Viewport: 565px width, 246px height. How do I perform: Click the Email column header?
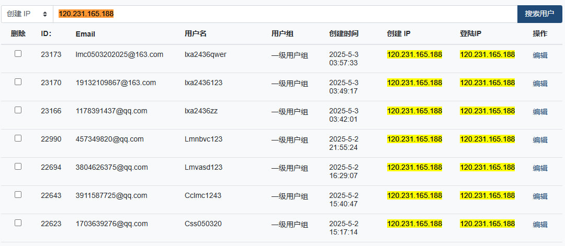(85, 34)
